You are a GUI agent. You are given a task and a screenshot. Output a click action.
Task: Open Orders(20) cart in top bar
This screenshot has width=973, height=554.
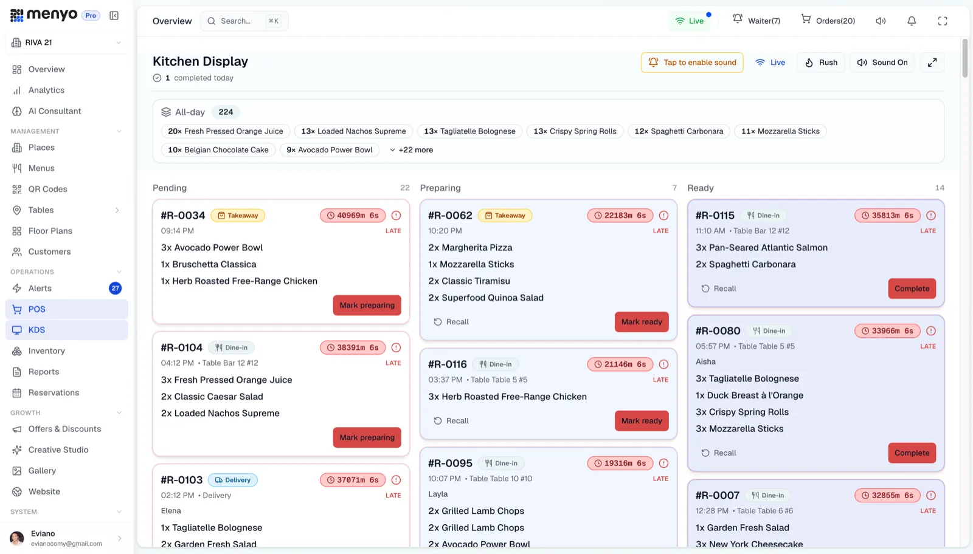tap(828, 21)
